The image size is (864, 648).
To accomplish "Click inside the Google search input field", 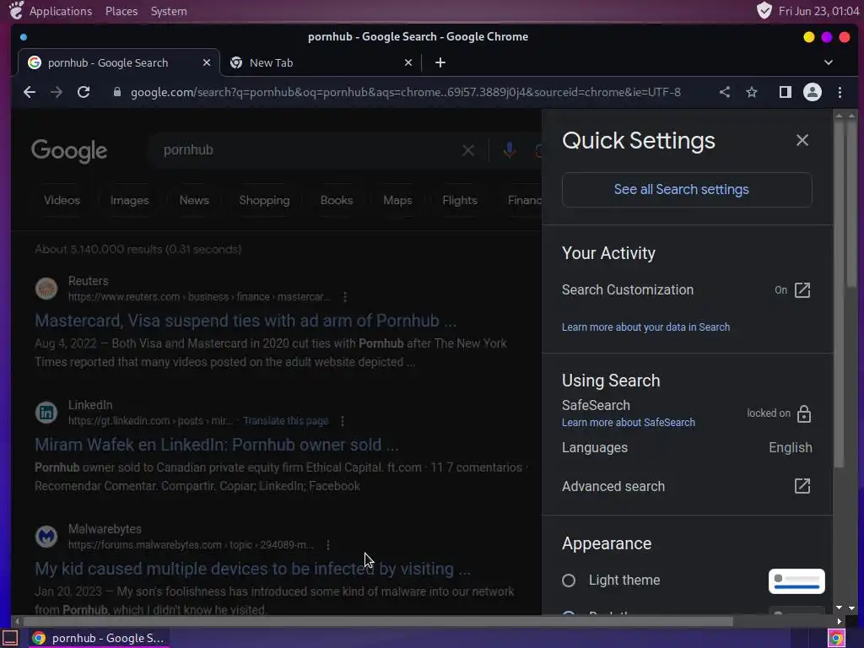I will [309, 150].
